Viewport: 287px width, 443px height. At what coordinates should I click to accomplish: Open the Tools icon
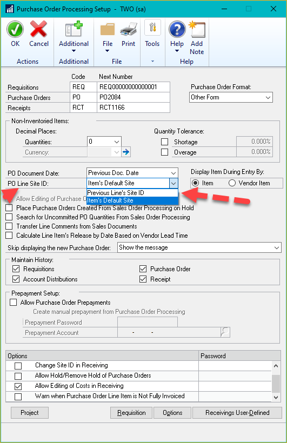coord(152,28)
